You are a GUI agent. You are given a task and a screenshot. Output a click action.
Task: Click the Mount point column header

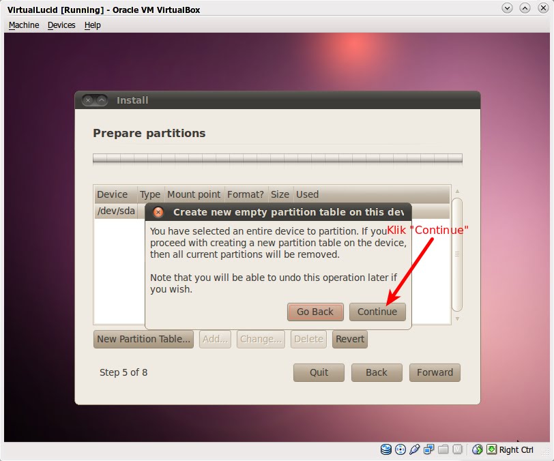[x=194, y=194]
